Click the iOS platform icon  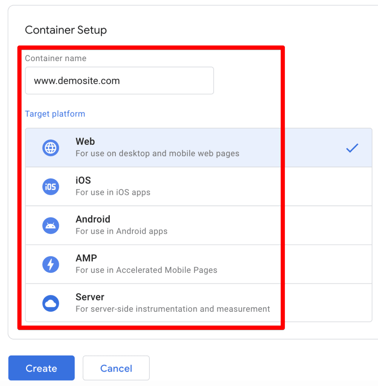pyautogui.click(x=51, y=187)
